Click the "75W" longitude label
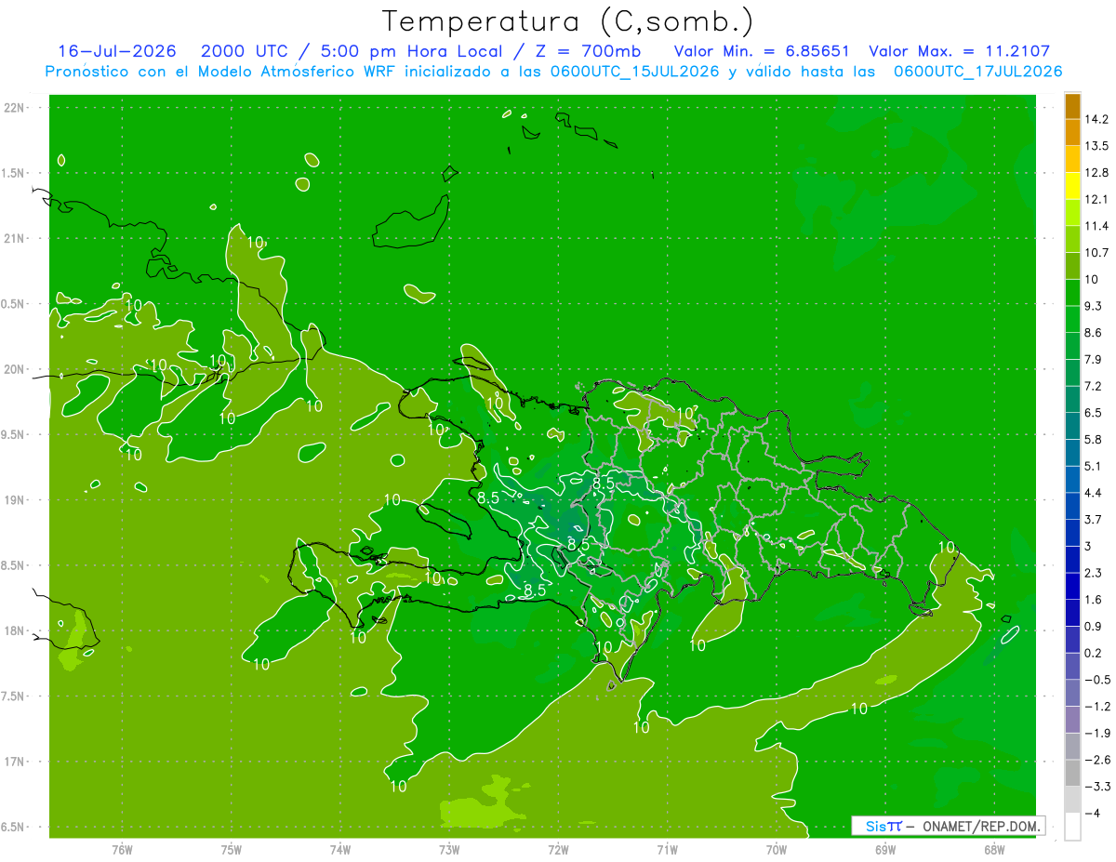This screenshot has height=862, width=1116. pyautogui.click(x=232, y=850)
